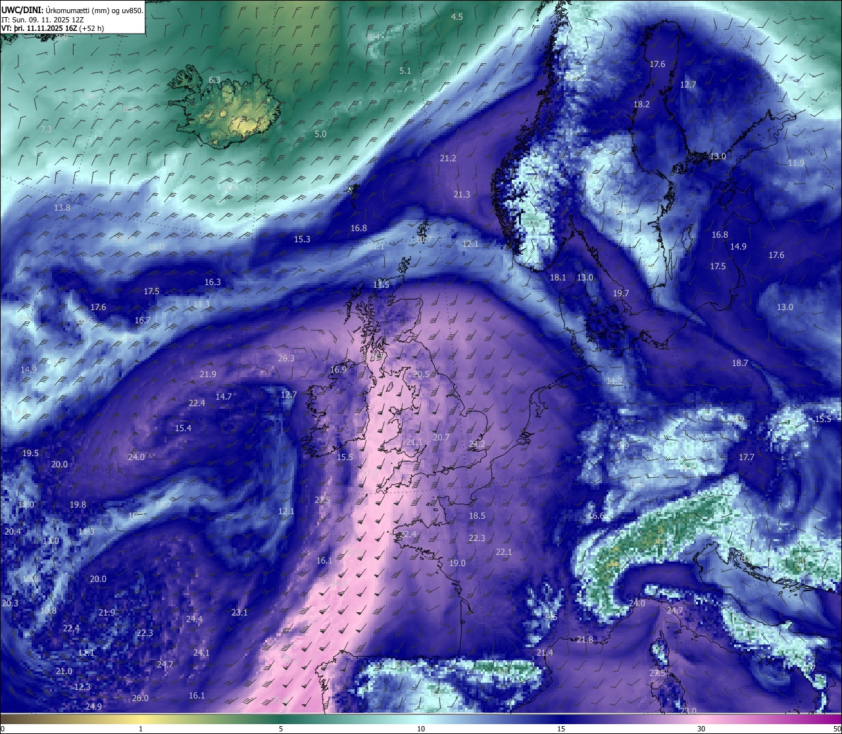Click the value '24.9' at bottom left
The height and width of the screenshot is (734, 842).
click(x=93, y=706)
